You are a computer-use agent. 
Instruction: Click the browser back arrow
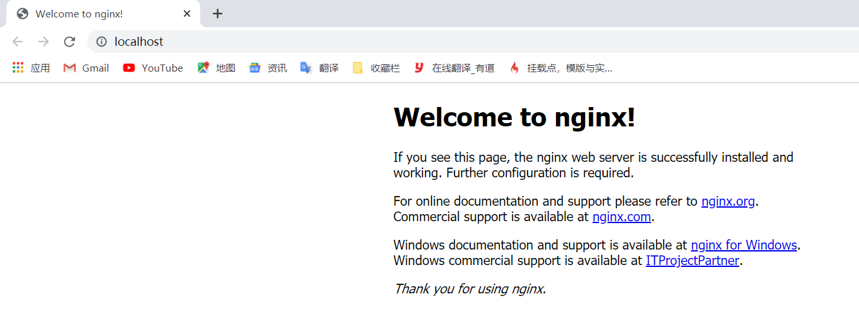(17, 42)
